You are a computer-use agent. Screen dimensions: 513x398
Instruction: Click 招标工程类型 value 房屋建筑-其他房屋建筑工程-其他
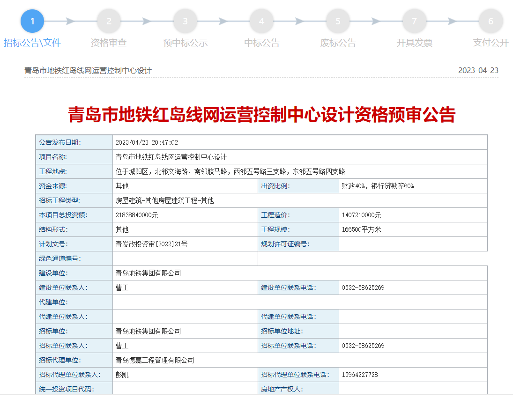[x=164, y=200]
